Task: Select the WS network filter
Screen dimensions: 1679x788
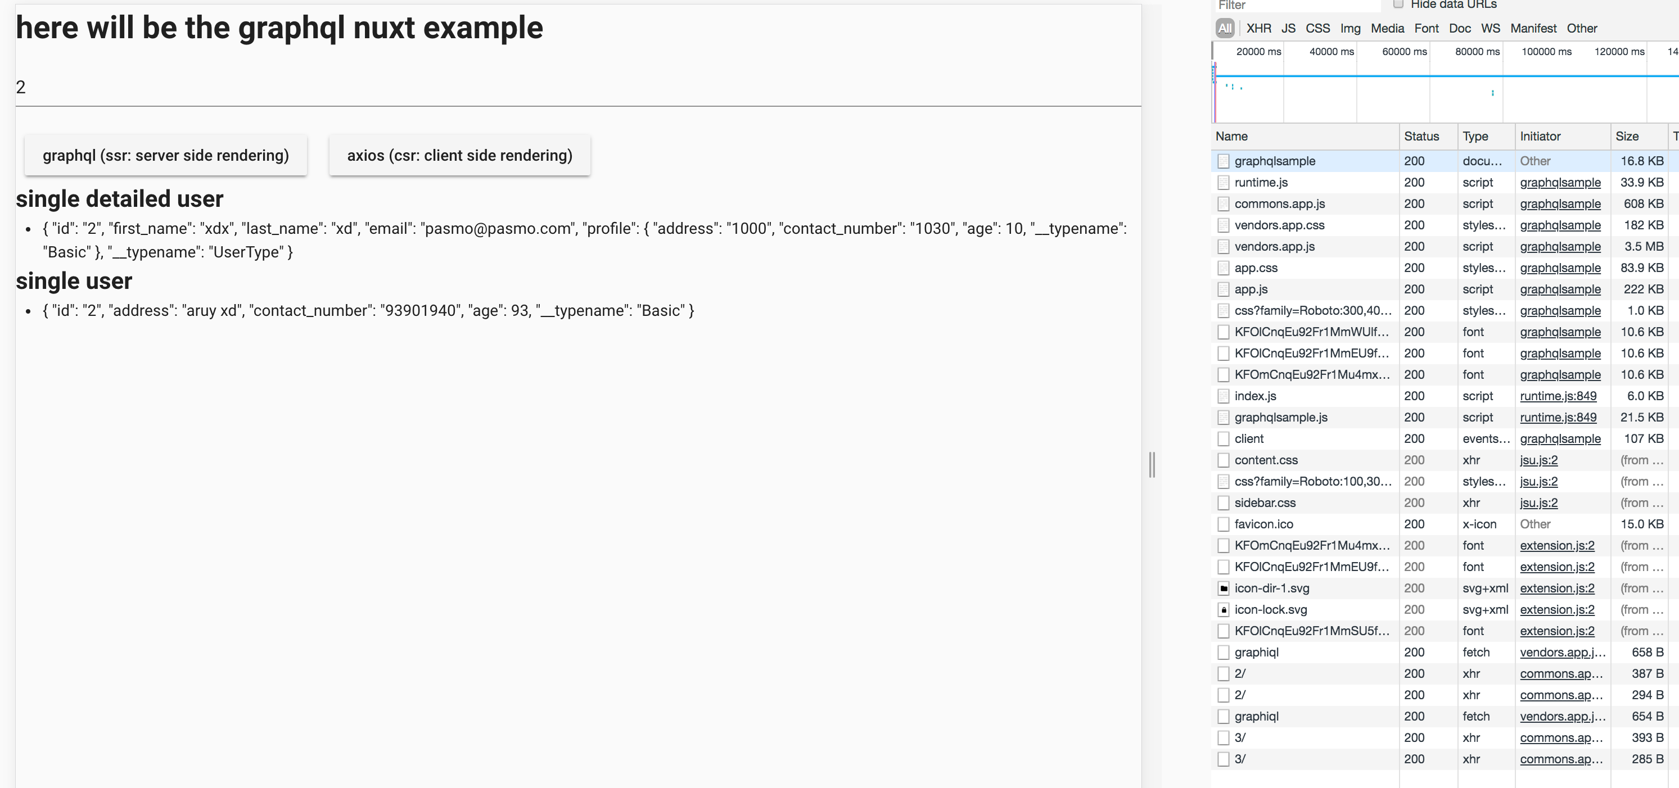Action: tap(1491, 28)
